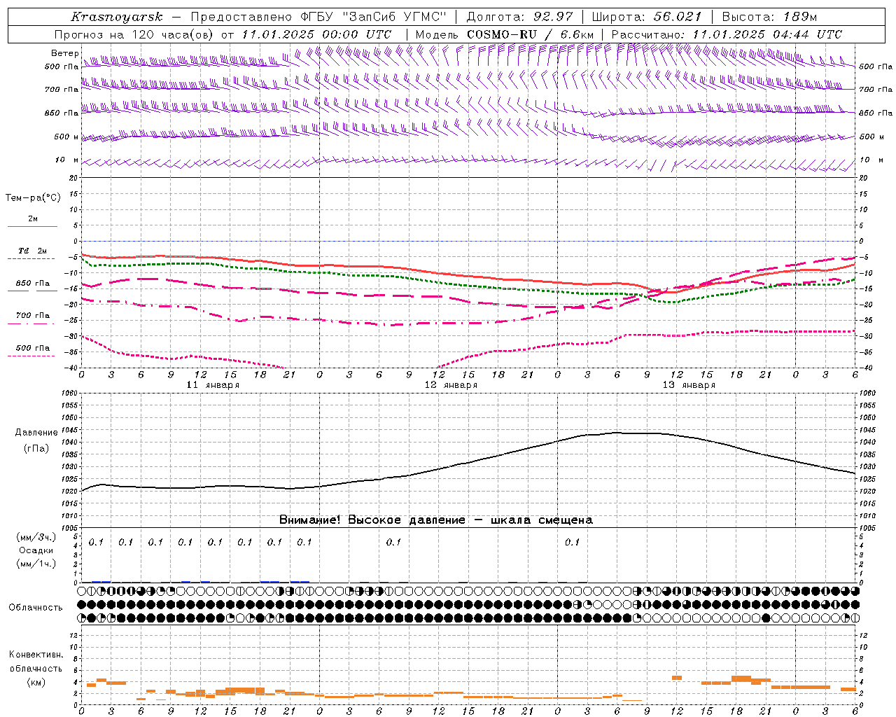Click the 'Td 2м' dew point legend entry

click(x=32, y=251)
